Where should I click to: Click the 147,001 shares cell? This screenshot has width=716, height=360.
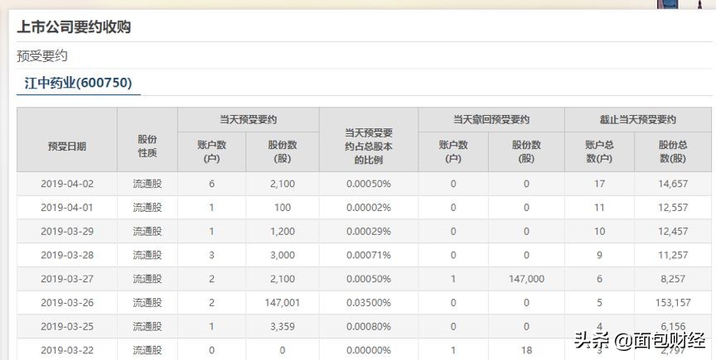[283, 303]
